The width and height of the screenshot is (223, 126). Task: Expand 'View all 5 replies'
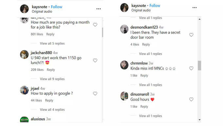point(52,43)
